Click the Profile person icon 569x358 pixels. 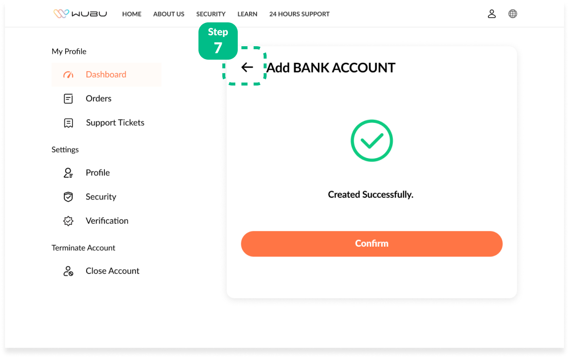pos(68,173)
